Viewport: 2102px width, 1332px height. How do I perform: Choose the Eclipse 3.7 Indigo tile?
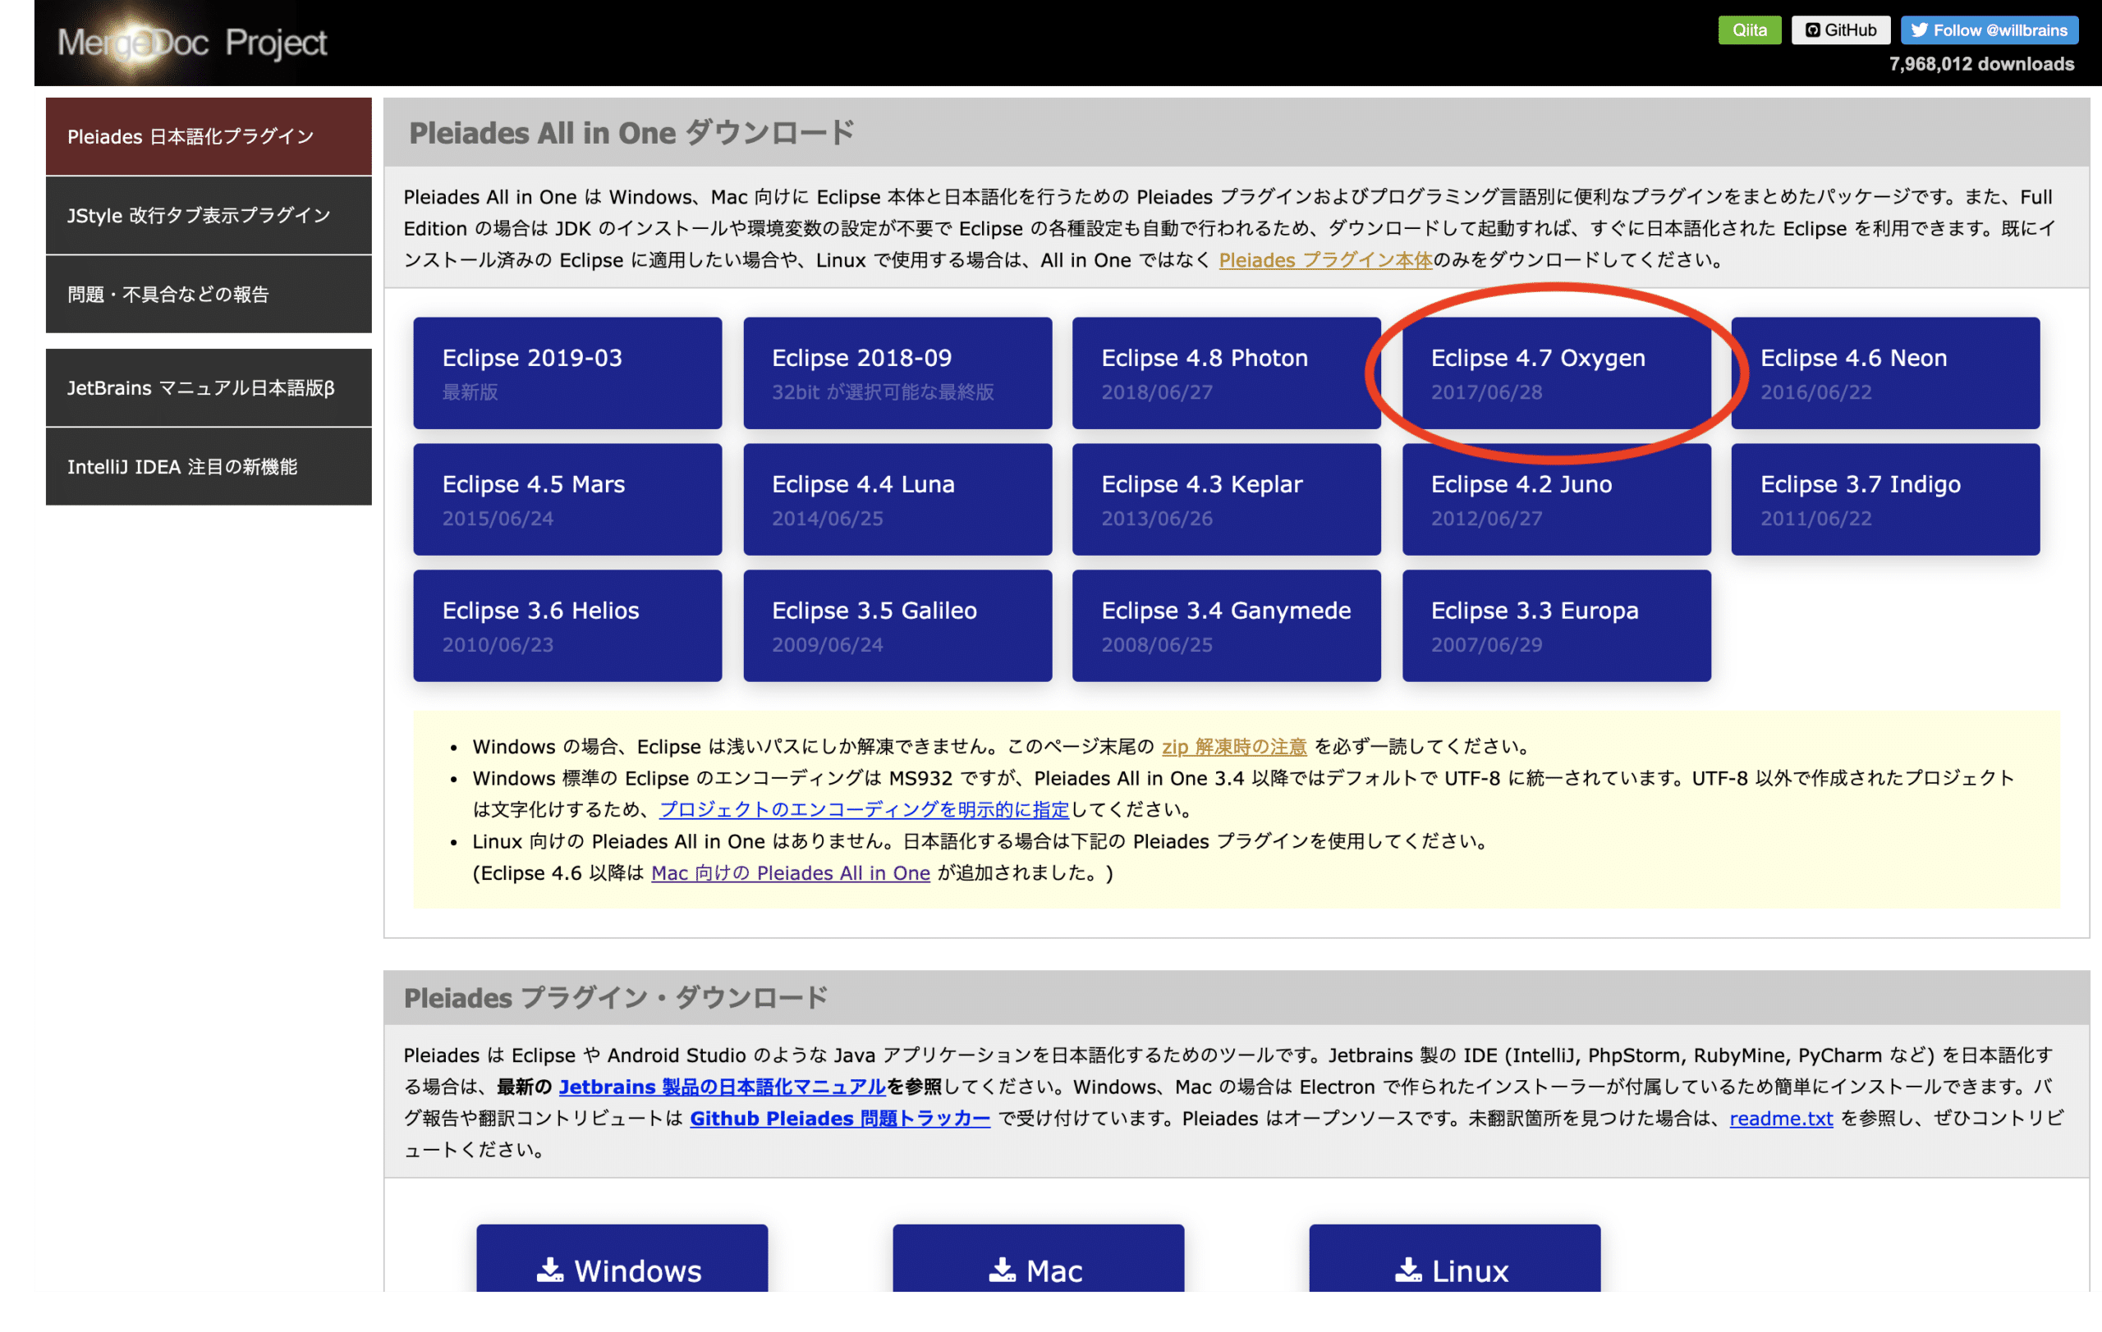click(1885, 499)
